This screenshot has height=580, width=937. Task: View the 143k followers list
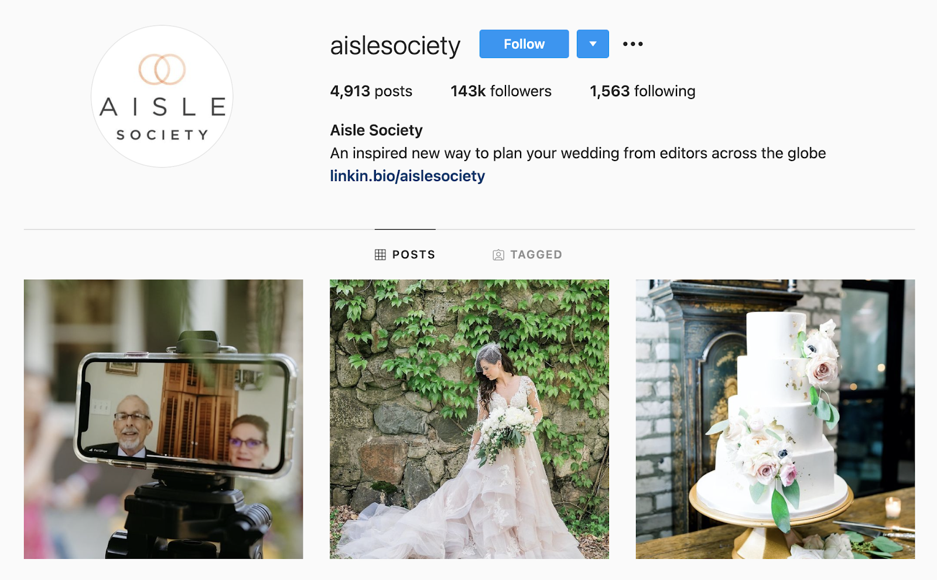[x=501, y=91]
